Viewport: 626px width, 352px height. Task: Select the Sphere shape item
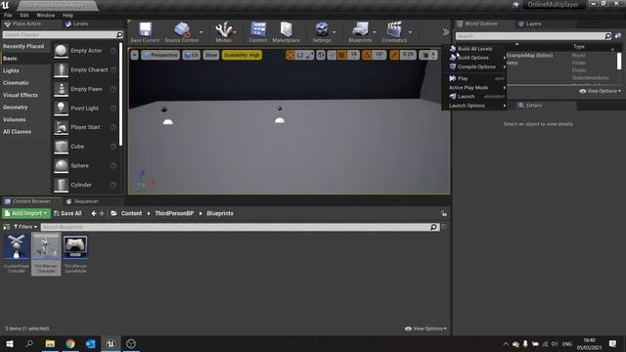(x=85, y=165)
